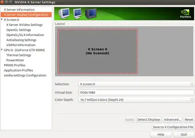Screen dimensions: 195x138
Task: Open OpenGL Settings page
Action: 18,30
